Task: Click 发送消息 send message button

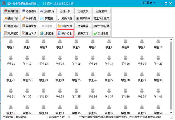Action: [65, 18]
